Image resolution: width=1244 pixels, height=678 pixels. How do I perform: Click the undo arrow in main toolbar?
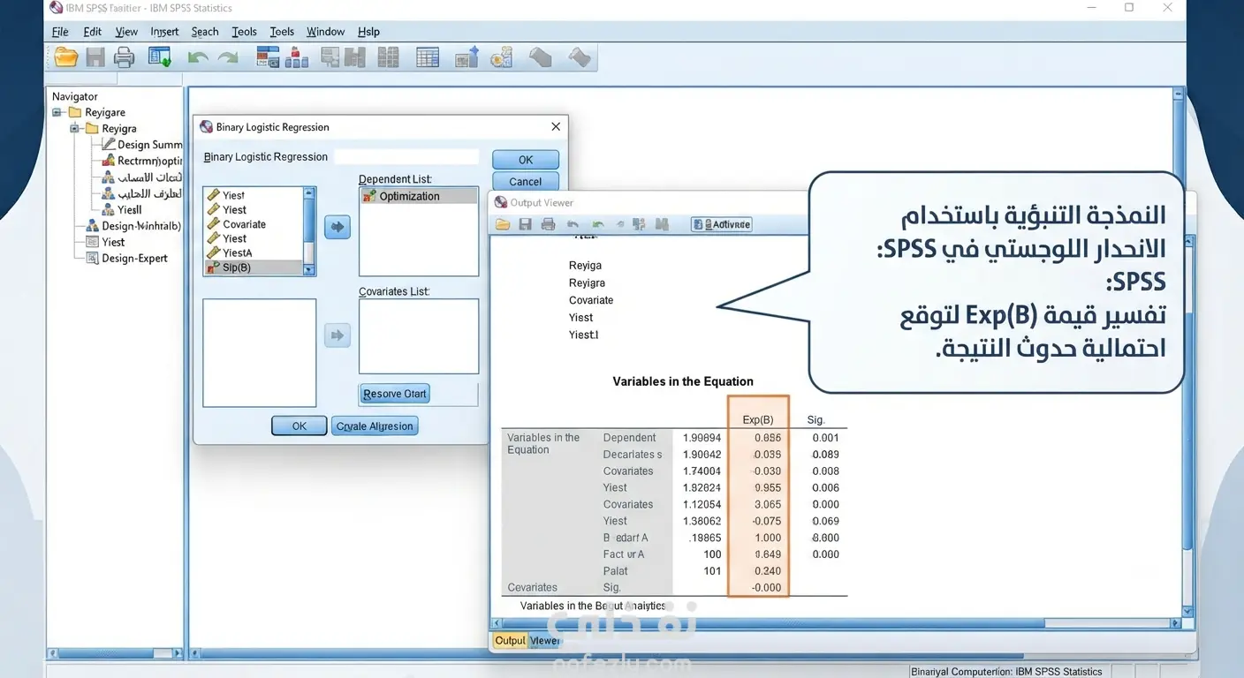(198, 59)
